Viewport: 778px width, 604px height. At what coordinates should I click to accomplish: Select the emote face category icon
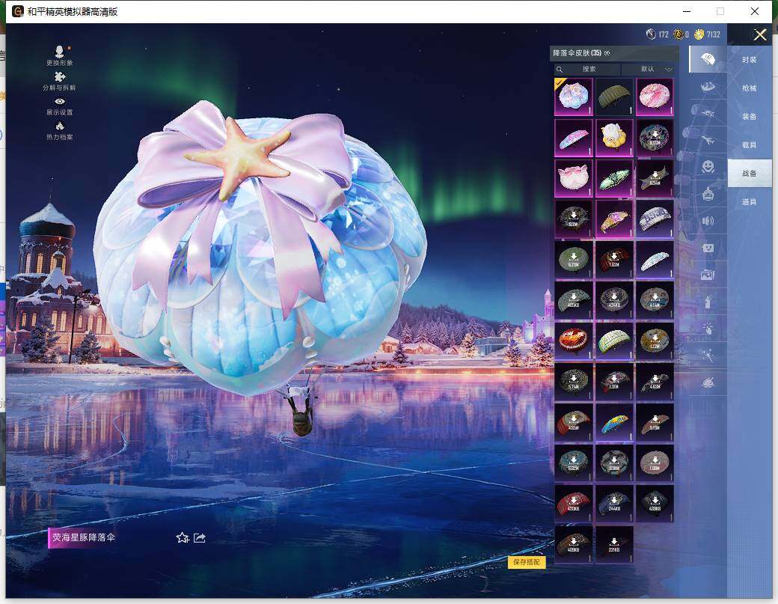[708, 167]
